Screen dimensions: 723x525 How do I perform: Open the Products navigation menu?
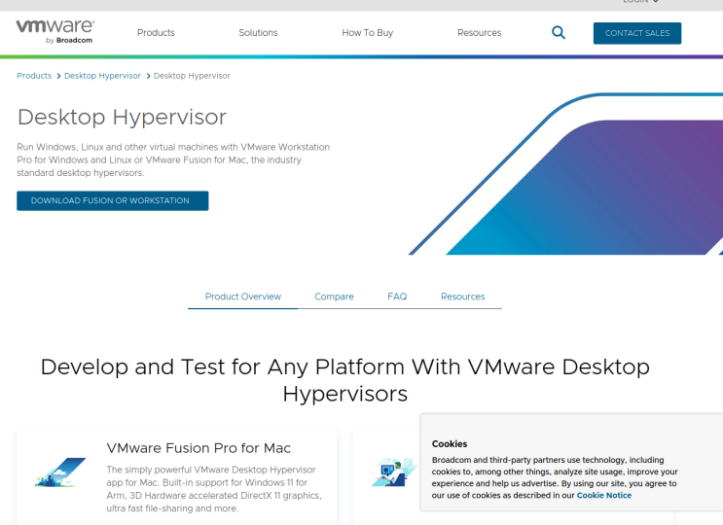[156, 33]
